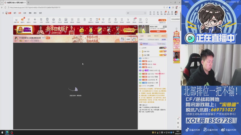The image size is (241, 135).
Task: Open the Windows Start menu
Action: (x=2, y=132)
